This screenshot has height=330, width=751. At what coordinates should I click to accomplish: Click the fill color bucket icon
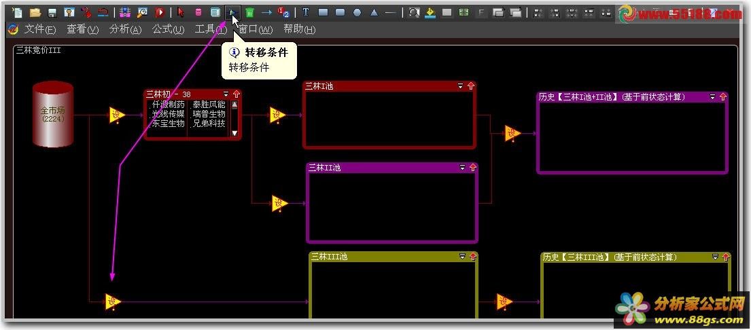coord(430,12)
